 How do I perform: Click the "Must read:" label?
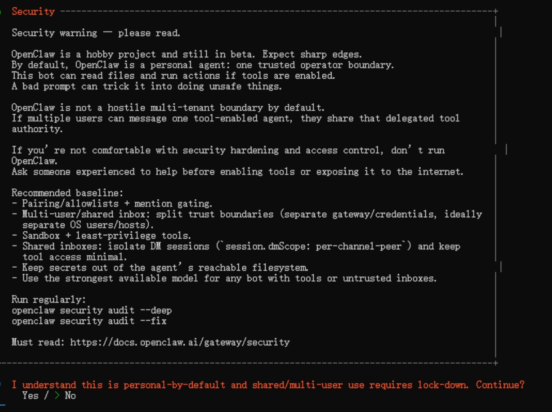pos(38,342)
